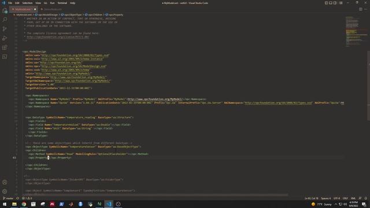Viewport: 370px width, 208px height.
Task: Open the Selection menu
Action: point(27,3)
